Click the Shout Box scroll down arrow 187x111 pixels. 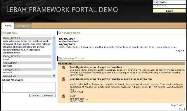pyautogui.click(x=54, y=76)
